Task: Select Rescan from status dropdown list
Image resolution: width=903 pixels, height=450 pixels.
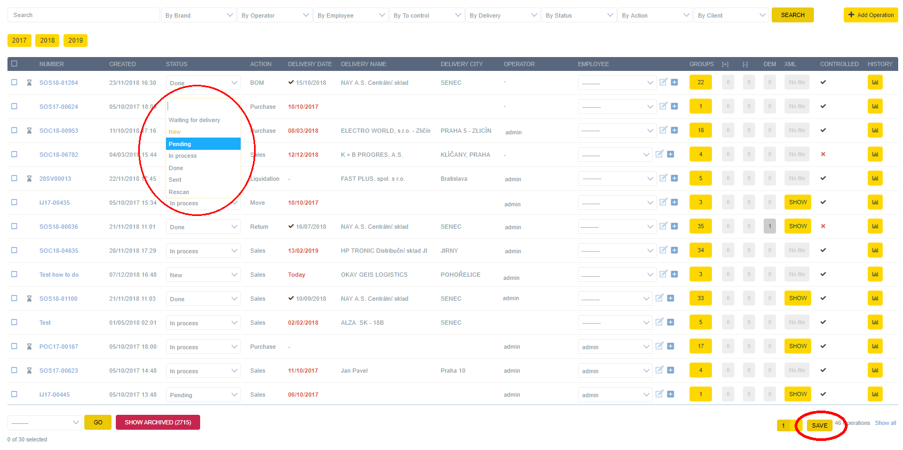Action: [179, 192]
